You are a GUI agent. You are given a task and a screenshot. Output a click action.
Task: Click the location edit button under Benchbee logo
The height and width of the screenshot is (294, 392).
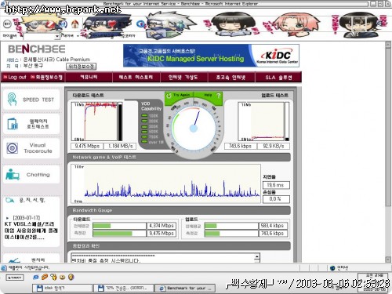click(x=81, y=67)
